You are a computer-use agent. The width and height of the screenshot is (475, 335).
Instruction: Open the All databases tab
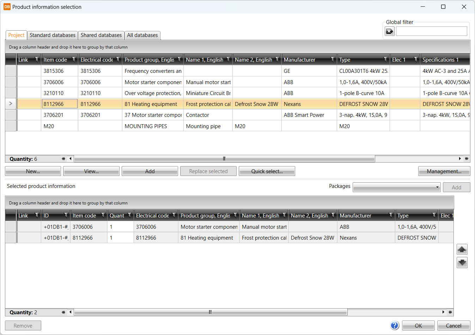[142, 35]
